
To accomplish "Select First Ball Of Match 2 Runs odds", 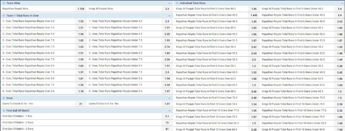I will click(167, 123).
